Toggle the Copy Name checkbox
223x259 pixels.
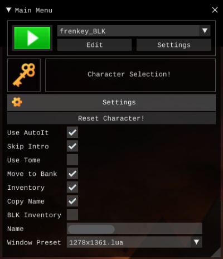click(x=72, y=201)
